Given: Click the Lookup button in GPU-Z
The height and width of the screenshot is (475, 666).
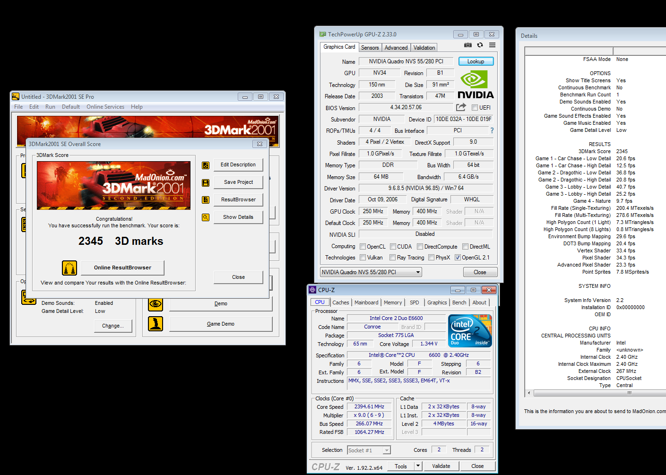Looking at the screenshot, I should 476,61.
